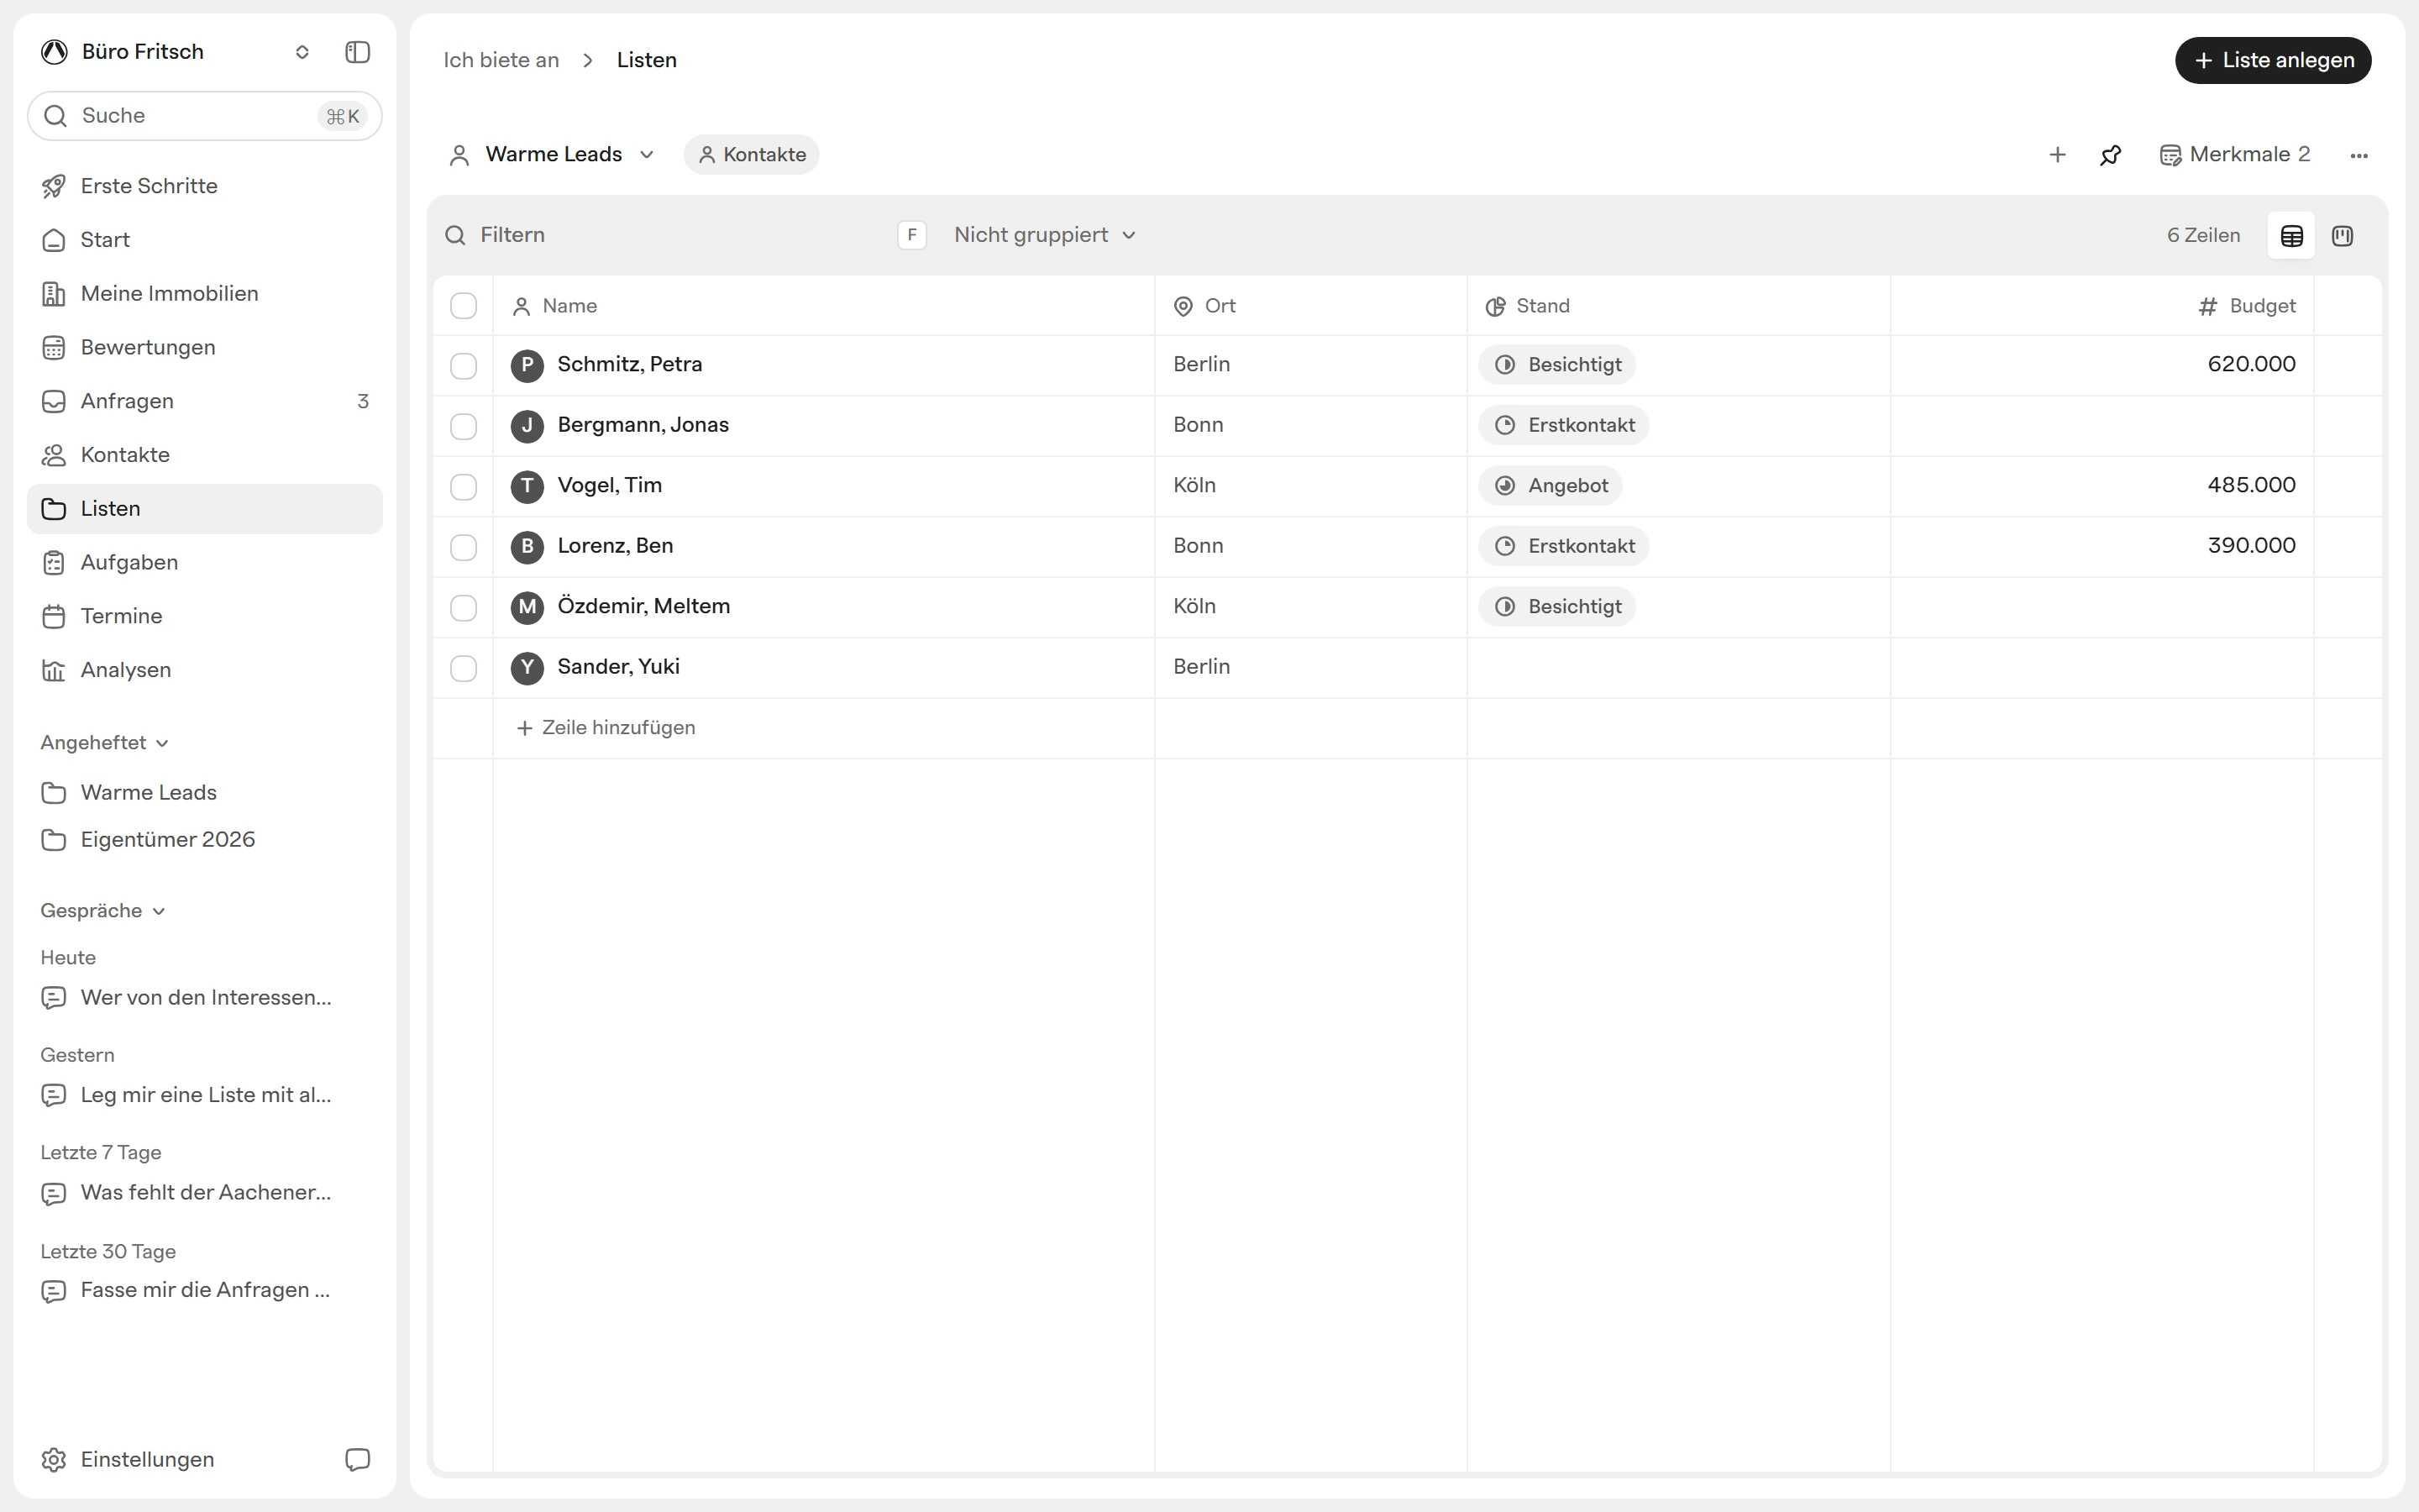Open the three-dot more options menu
Screen dimensions: 2419x1512
point(2359,155)
